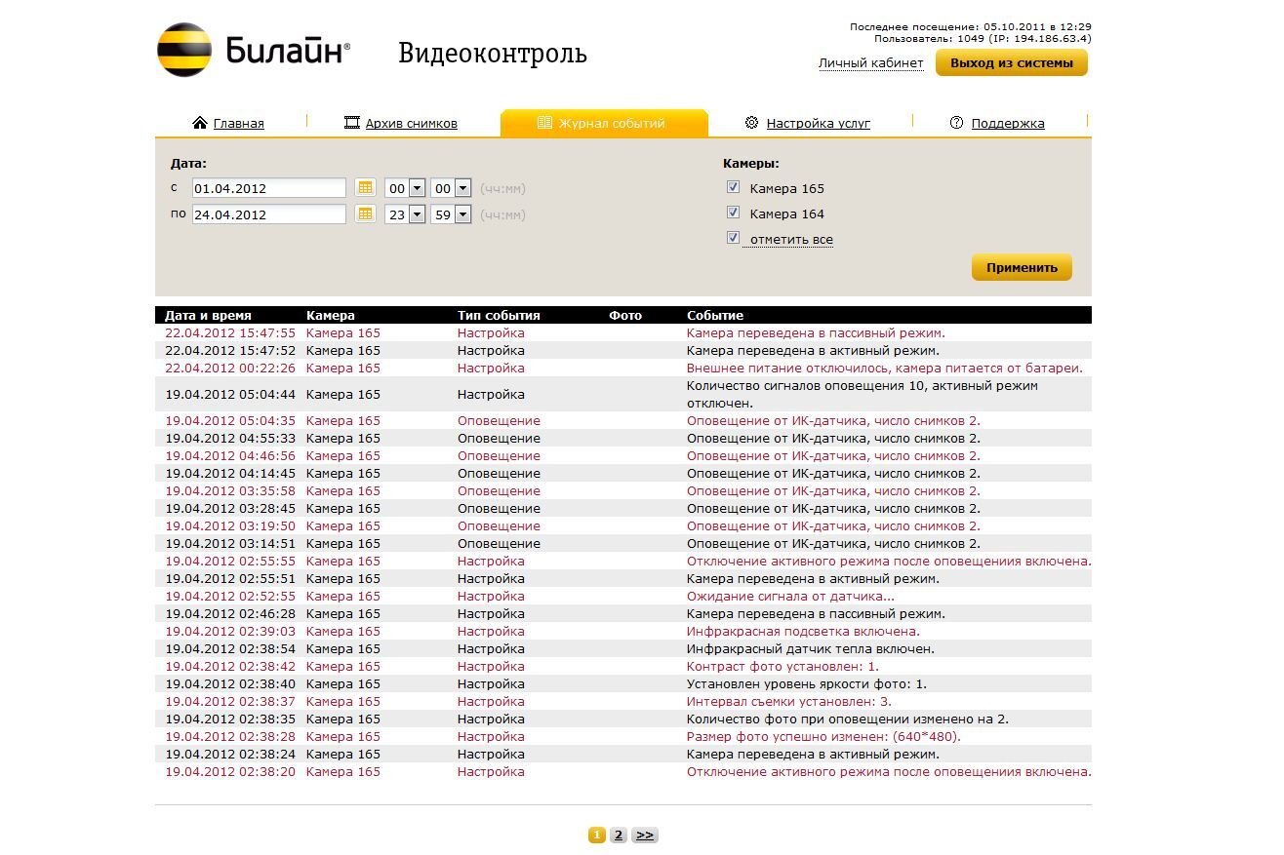Click the Выход из системы button

tap(1011, 63)
